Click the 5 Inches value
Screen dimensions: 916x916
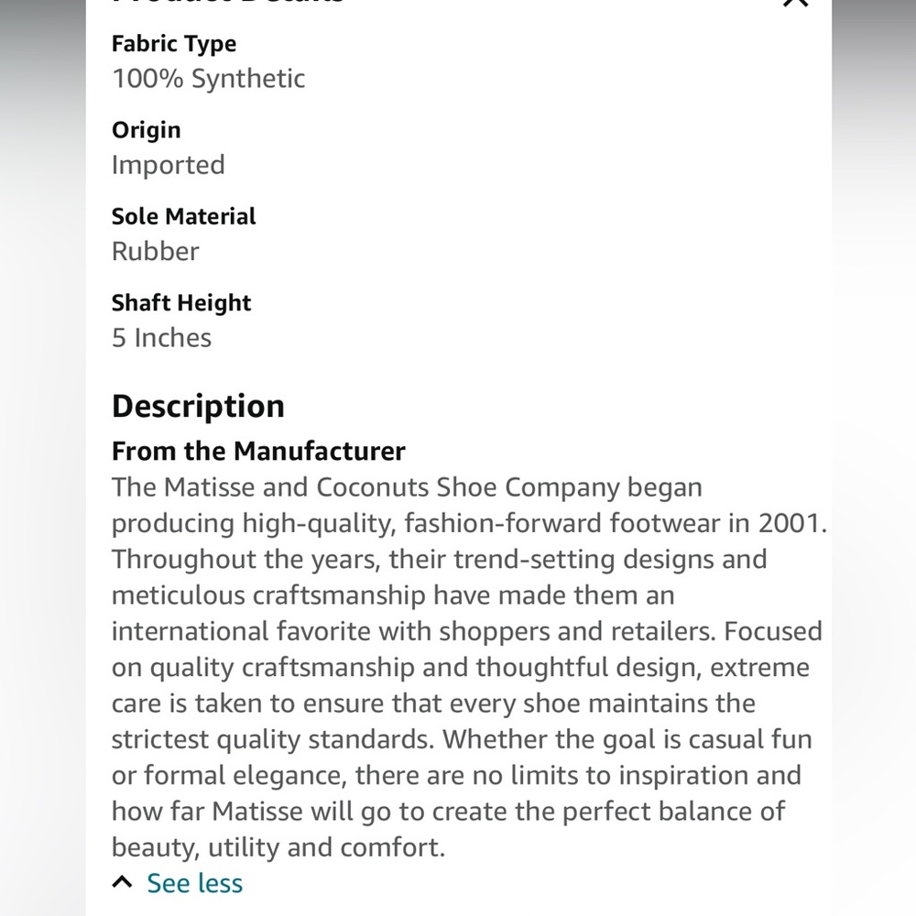pyautogui.click(x=162, y=338)
